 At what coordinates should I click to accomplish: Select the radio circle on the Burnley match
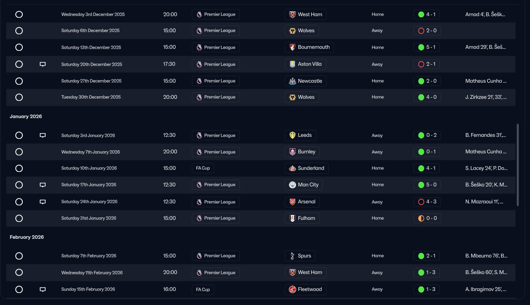point(19,152)
